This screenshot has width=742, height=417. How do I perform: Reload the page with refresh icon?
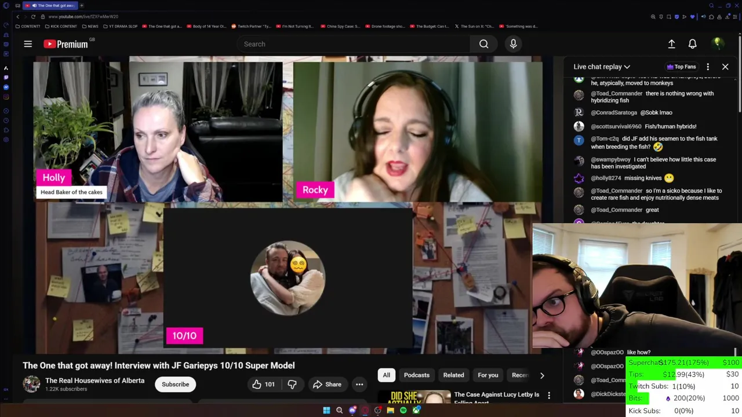33,17
